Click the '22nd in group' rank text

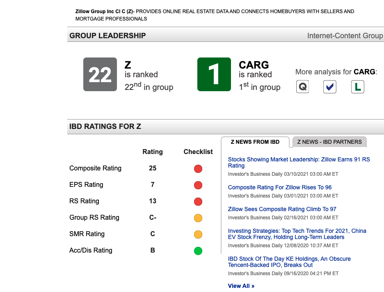tap(149, 87)
